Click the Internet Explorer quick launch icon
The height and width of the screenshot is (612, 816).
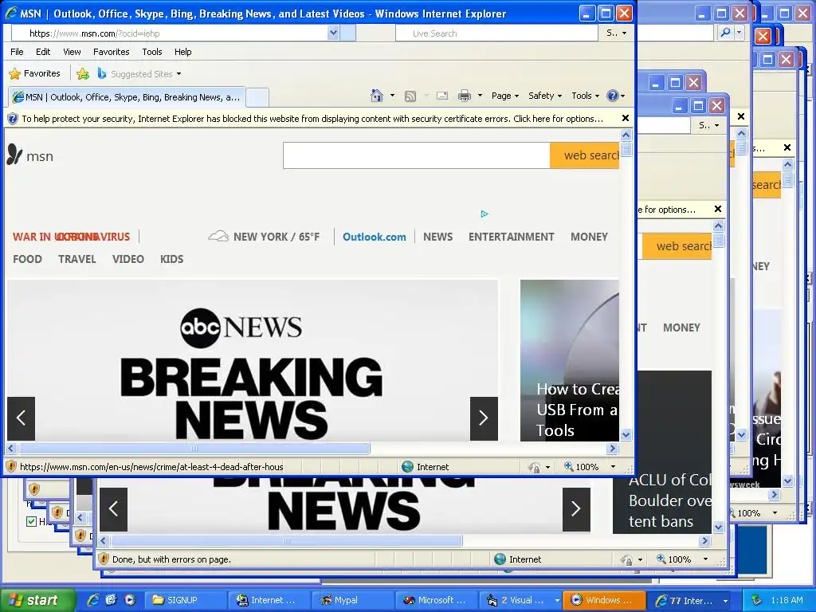pos(94,600)
